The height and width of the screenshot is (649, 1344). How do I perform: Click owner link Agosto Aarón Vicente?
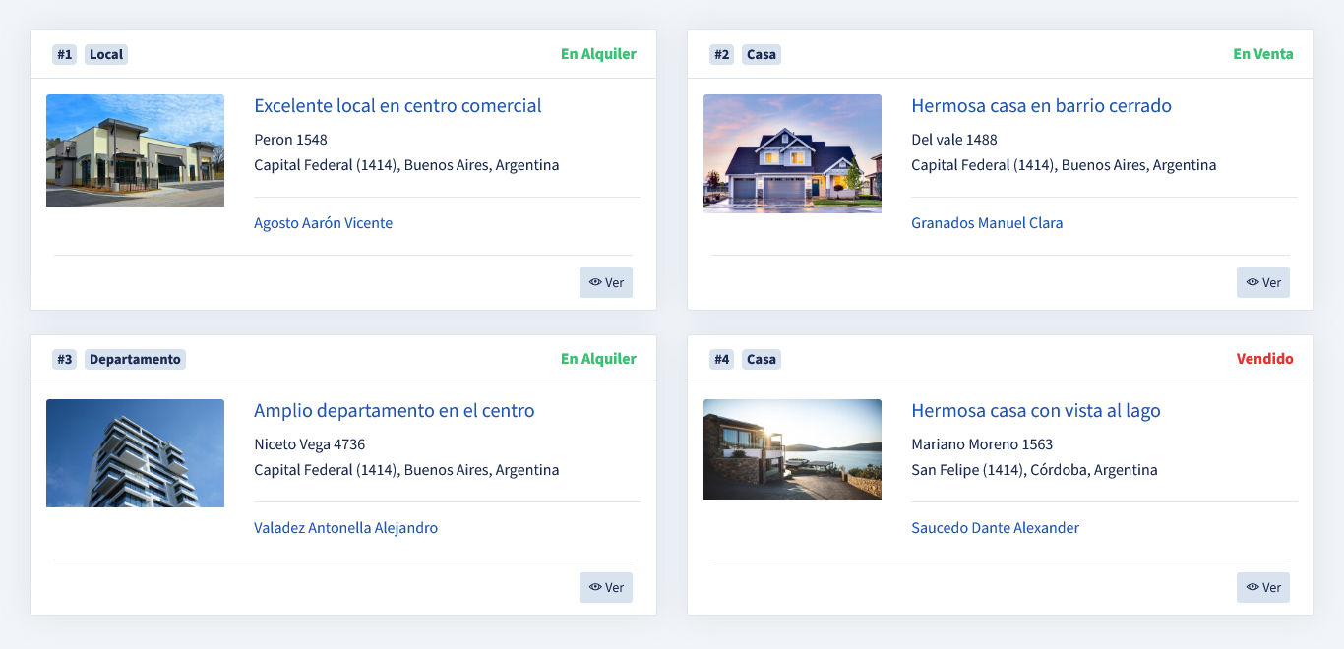pyautogui.click(x=323, y=223)
